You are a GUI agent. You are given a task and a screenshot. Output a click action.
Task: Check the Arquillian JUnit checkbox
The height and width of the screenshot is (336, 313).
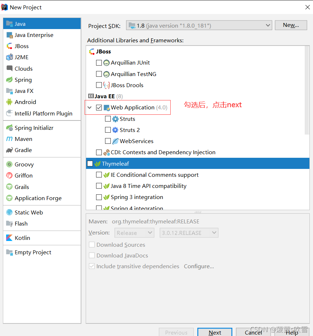(x=99, y=63)
